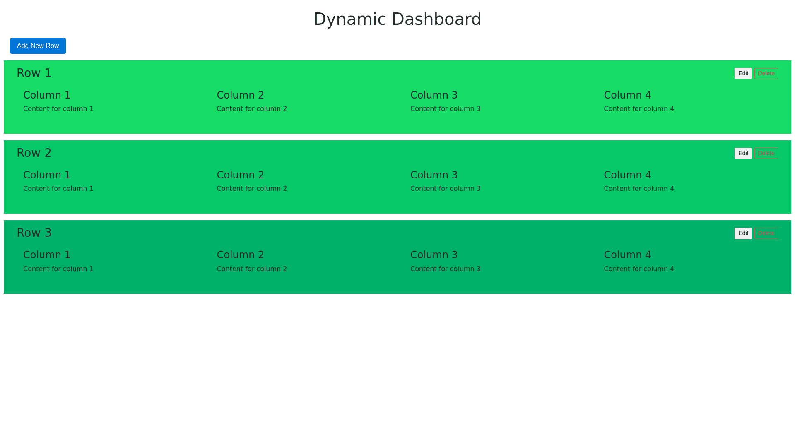Select Column 1 heading in Row 1
The width and height of the screenshot is (795, 447).
click(x=47, y=95)
